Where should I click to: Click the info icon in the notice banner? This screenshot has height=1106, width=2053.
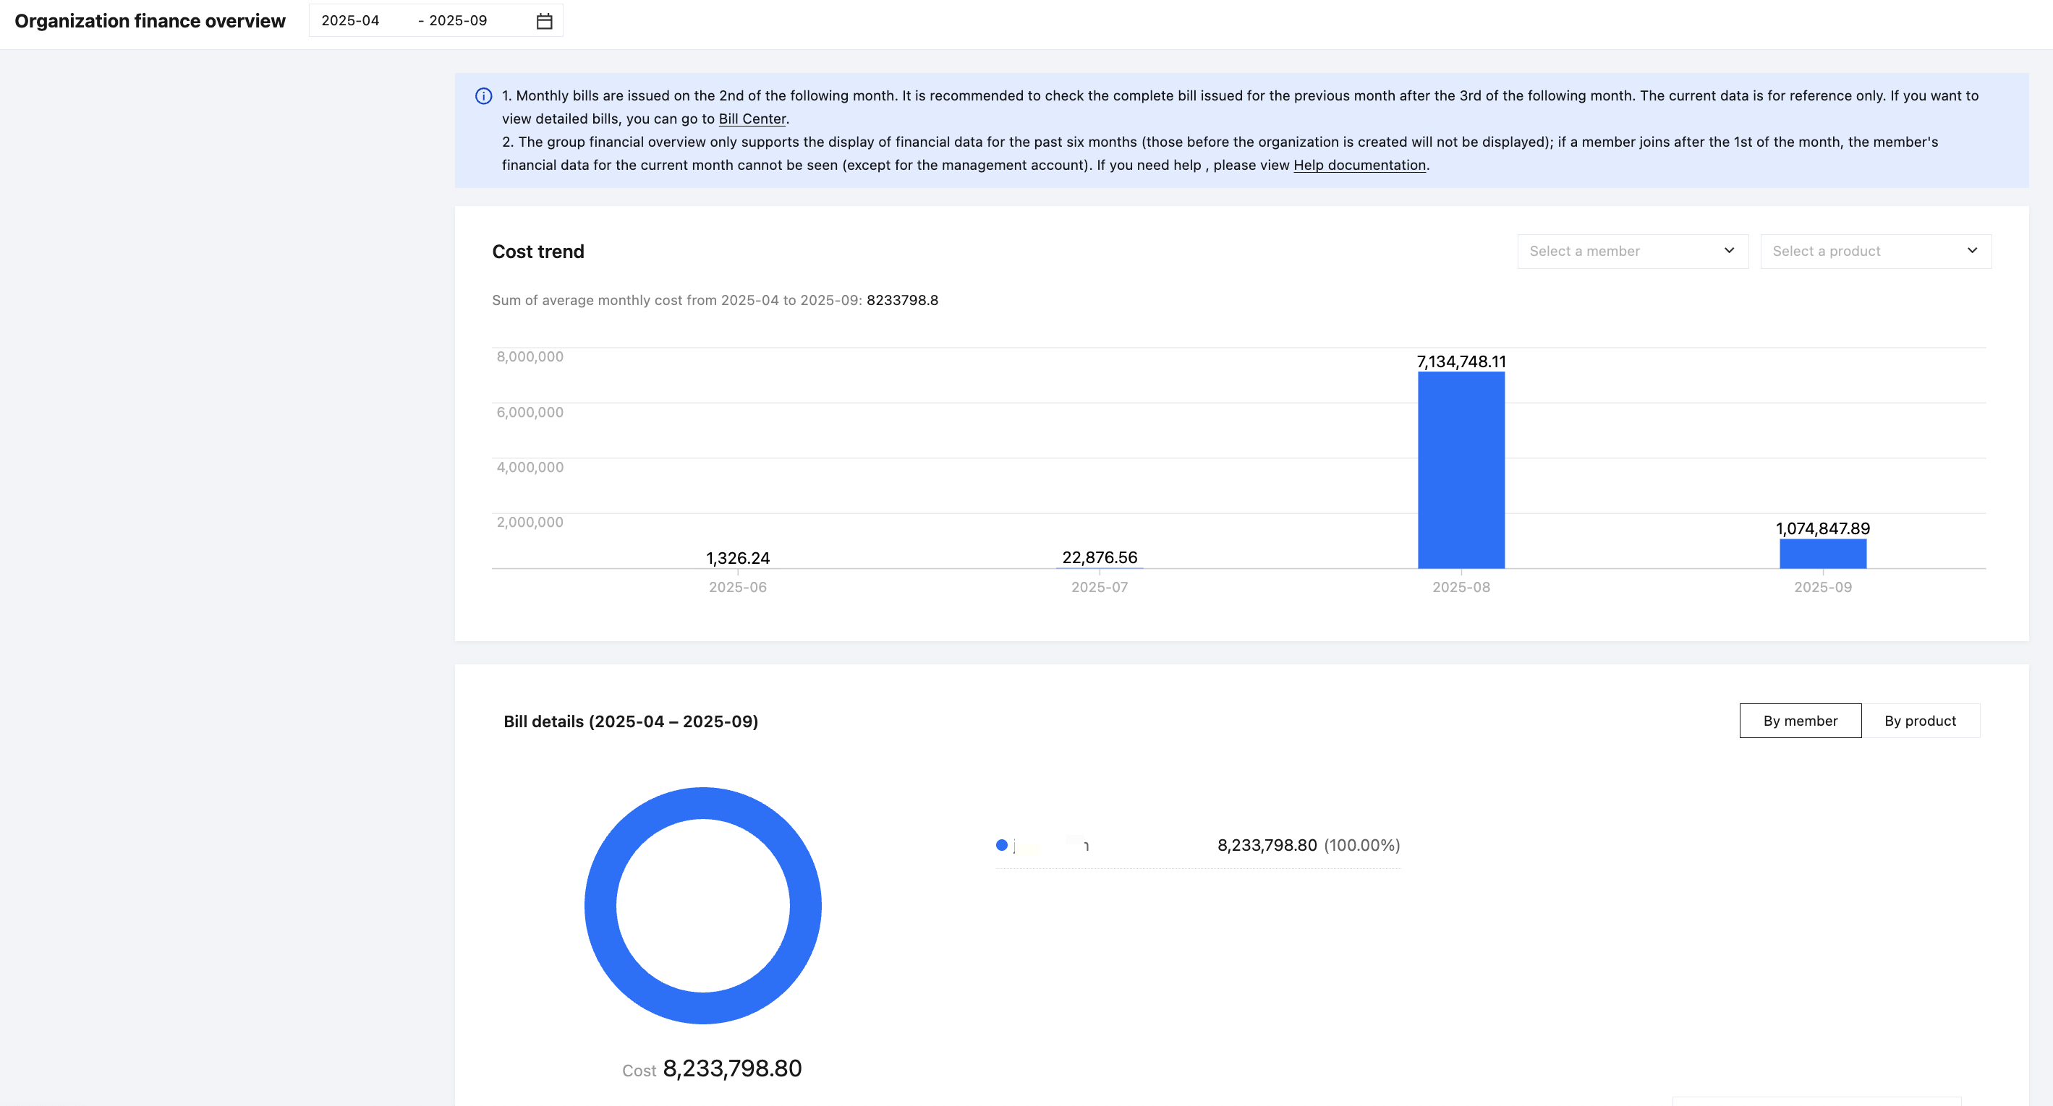pyautogui.click(x=484, y=96)
